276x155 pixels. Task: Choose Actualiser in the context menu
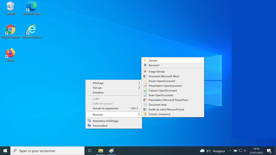[114, 92]
